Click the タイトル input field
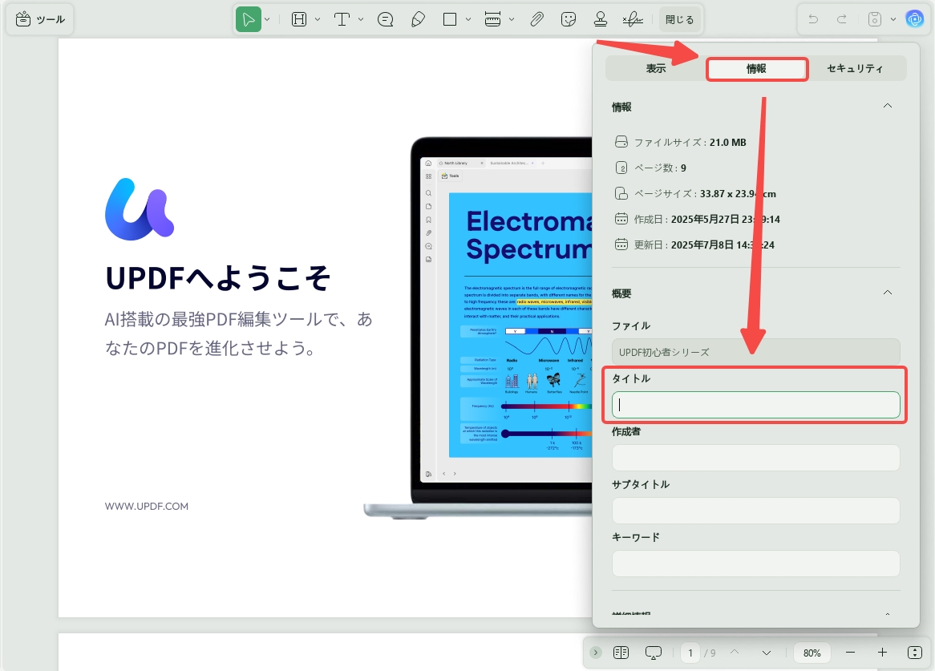The image size is (935, 671). [755, 405]
